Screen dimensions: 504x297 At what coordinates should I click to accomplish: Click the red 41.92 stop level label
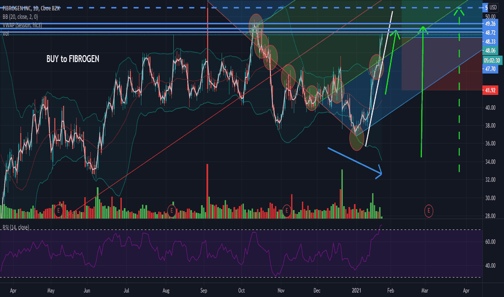pyautogui.click(x=490, y=90)
